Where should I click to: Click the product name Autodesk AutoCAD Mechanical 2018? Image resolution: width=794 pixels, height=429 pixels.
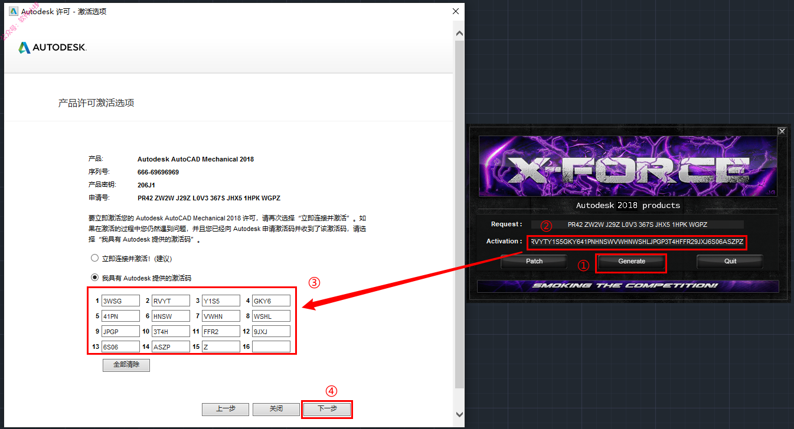pos(196,159)
